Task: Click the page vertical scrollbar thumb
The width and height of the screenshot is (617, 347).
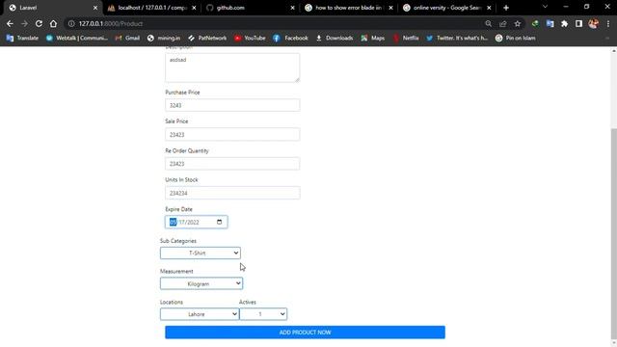Action: [613, 232]
